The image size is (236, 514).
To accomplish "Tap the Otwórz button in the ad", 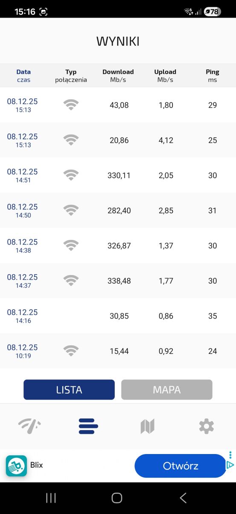I will pos(181,466).
